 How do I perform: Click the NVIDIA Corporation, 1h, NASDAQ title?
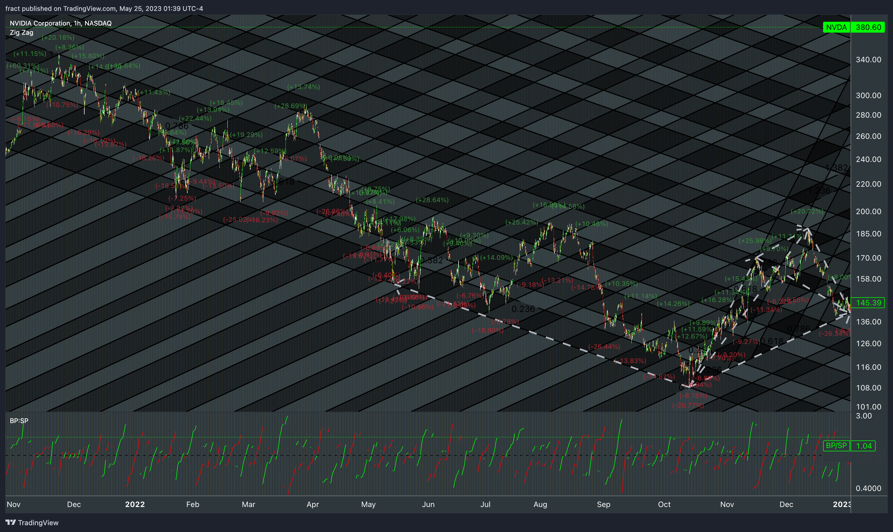(61, 23)
